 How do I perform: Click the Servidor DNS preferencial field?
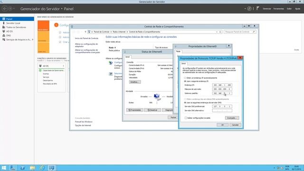[x=222, y=106]
